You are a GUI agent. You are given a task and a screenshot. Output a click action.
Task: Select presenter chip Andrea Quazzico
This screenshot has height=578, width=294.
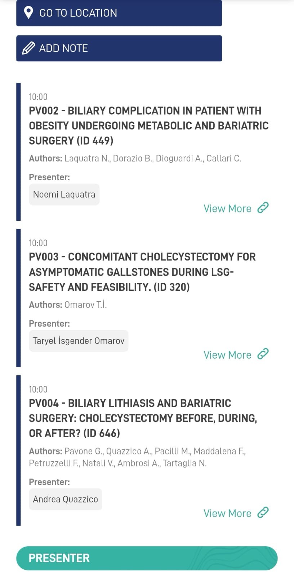pos(65,499)
